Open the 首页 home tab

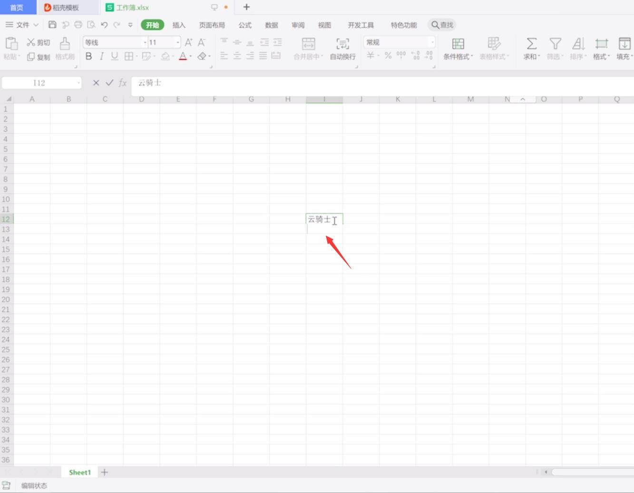click(17, 7)
